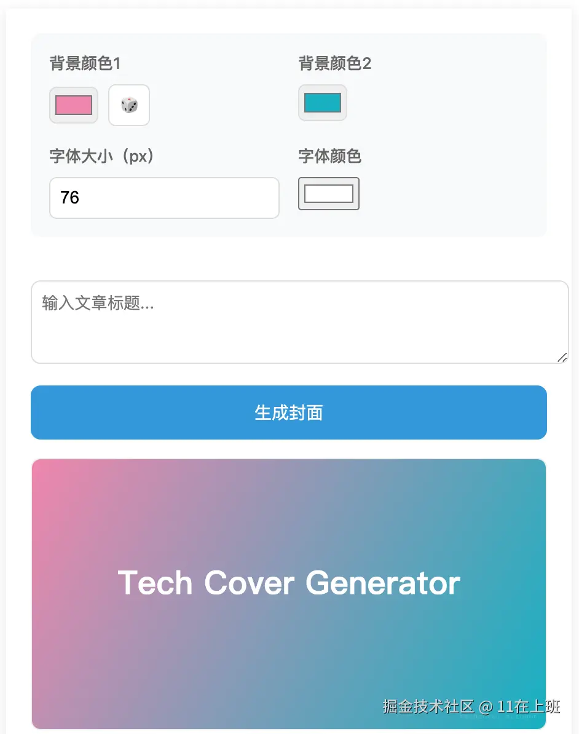Click the 背景颜色2 label
Viewport: 579px width, 734px height.
pyautogui.click(x=334, y=63)
